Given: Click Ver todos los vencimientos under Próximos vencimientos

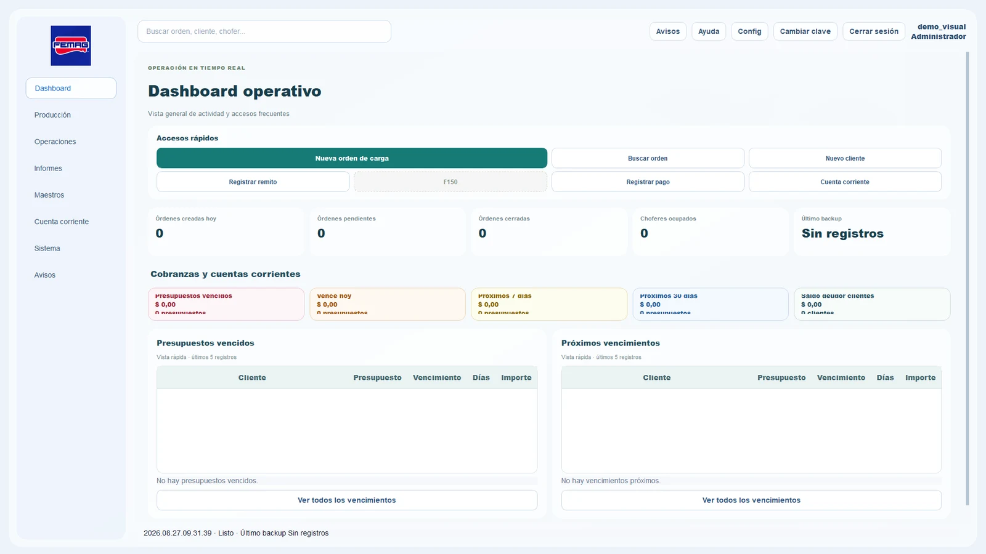Looking at the screenshot, I should 751,500.
